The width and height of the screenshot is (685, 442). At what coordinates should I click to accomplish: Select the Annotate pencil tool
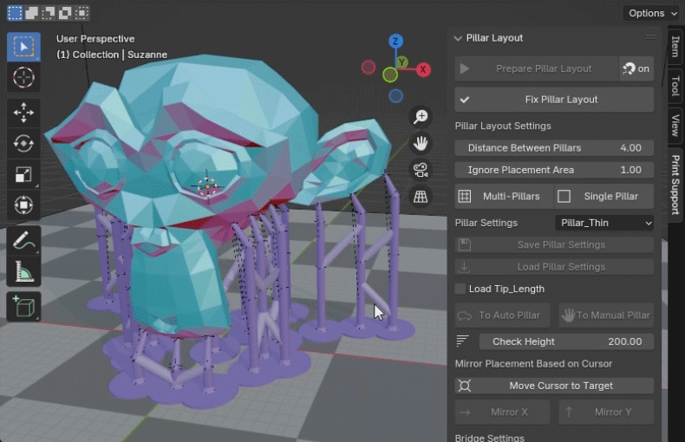(x=23, y=240)
